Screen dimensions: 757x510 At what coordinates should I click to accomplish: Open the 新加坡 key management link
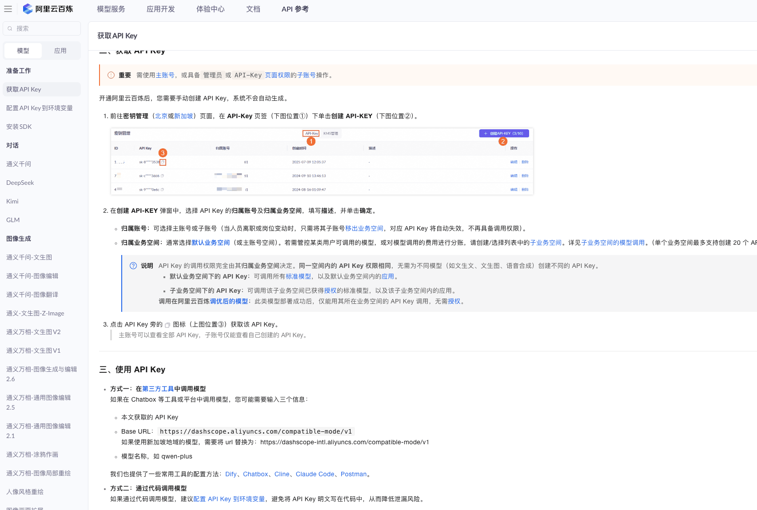[183, 116]
